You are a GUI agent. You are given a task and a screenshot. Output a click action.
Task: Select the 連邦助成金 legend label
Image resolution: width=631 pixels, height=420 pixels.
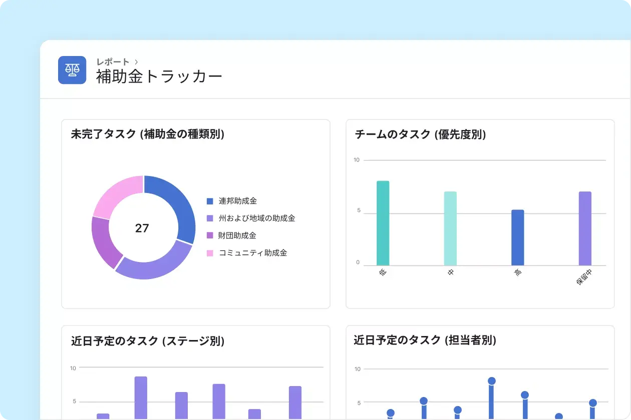coord(238,201)
